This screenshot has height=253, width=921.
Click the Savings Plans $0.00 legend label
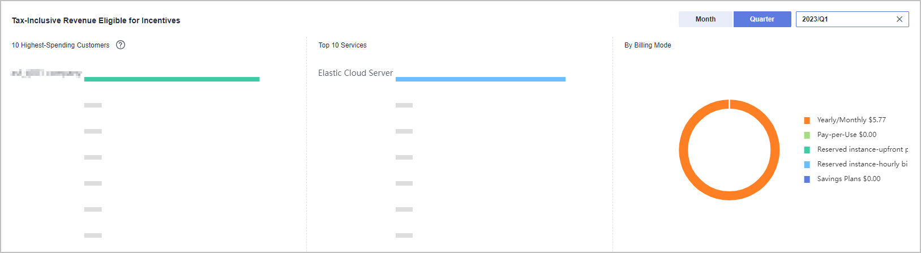coord(849,179)
